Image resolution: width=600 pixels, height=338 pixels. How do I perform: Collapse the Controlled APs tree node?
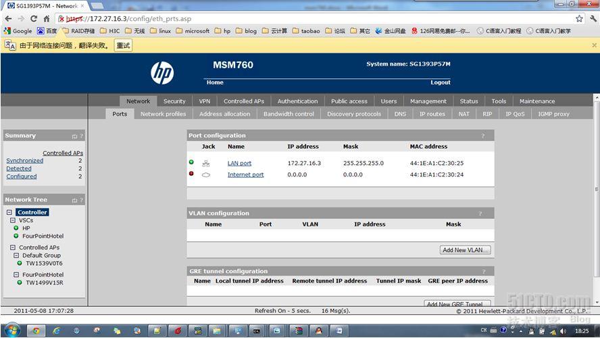point(13,247)
